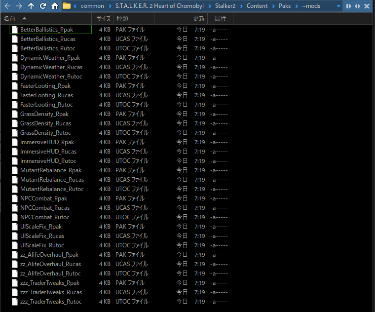Screen dimensions: 375x312
Task: Go back with the left arrow button
Action: (x=7, y=6)
